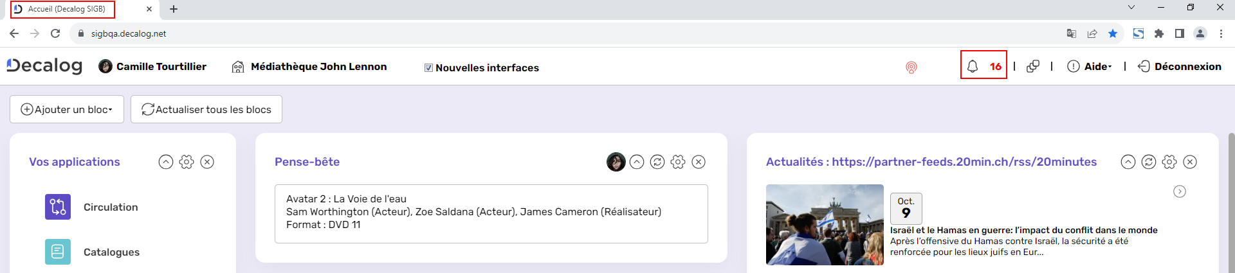Go to next news item arrow
The width and height of the screenshot is (1235, 273).
point(1180,191)
